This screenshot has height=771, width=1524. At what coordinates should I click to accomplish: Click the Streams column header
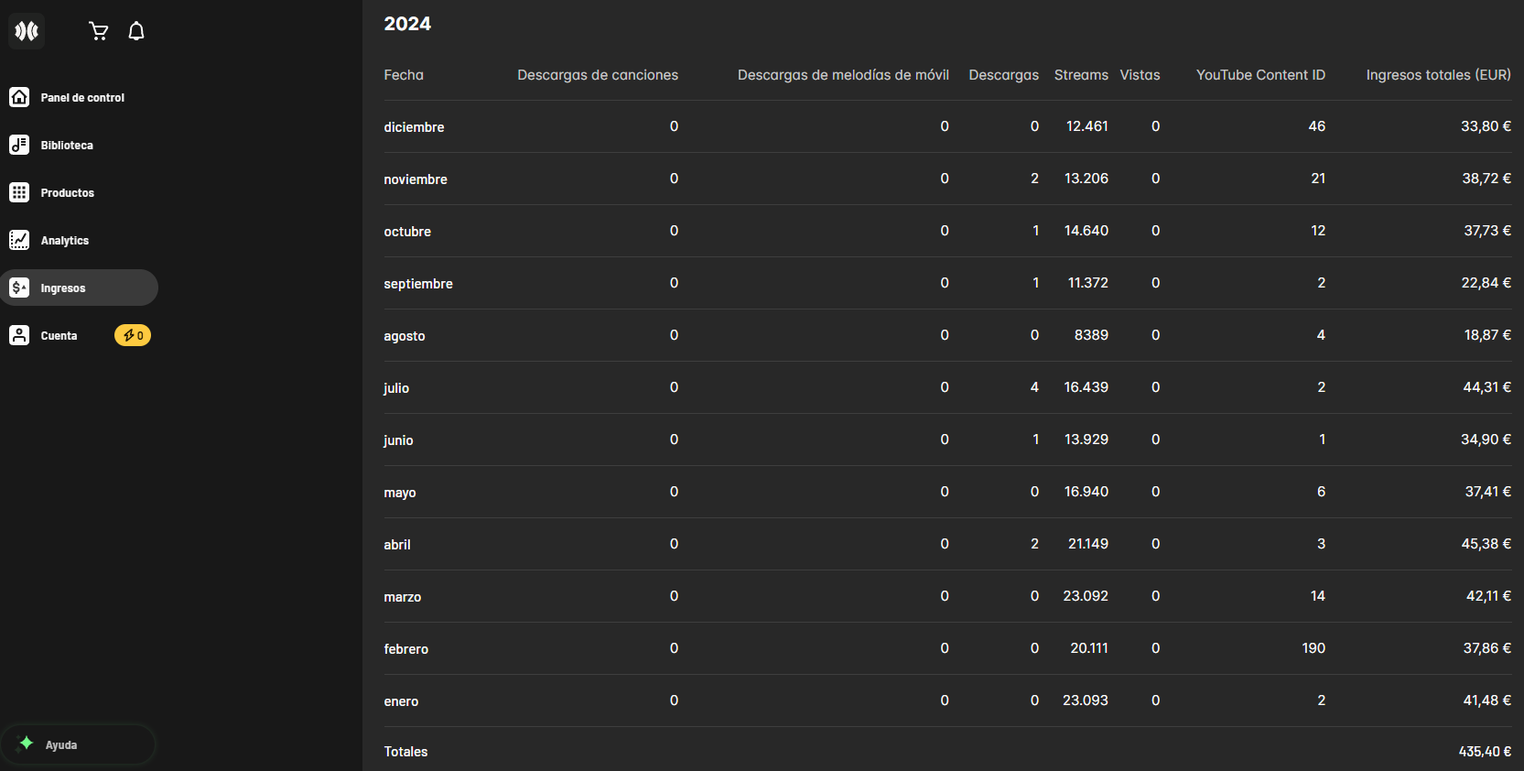point(1081,75)
